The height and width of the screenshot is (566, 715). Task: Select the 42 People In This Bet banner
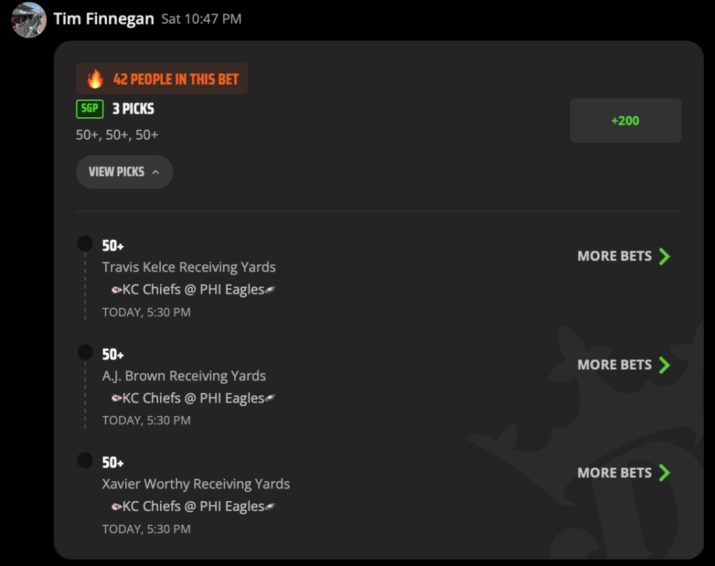[162, 79]
